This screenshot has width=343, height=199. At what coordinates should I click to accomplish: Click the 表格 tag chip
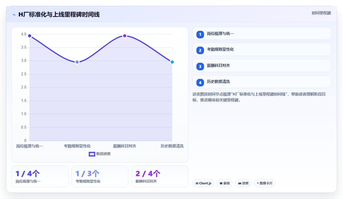(x=225, y=183)
